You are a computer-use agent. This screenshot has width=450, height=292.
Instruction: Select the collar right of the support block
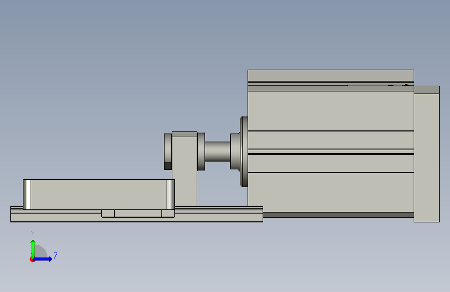click(201, 152)
